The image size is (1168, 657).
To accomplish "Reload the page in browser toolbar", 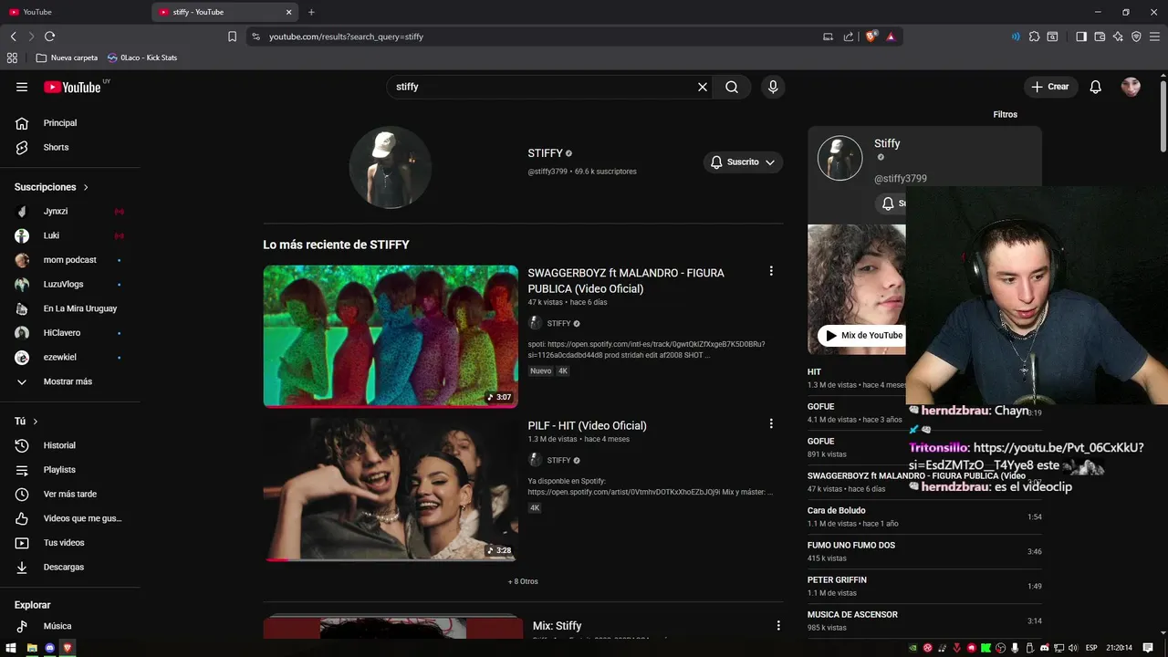I will coord(49,36).
